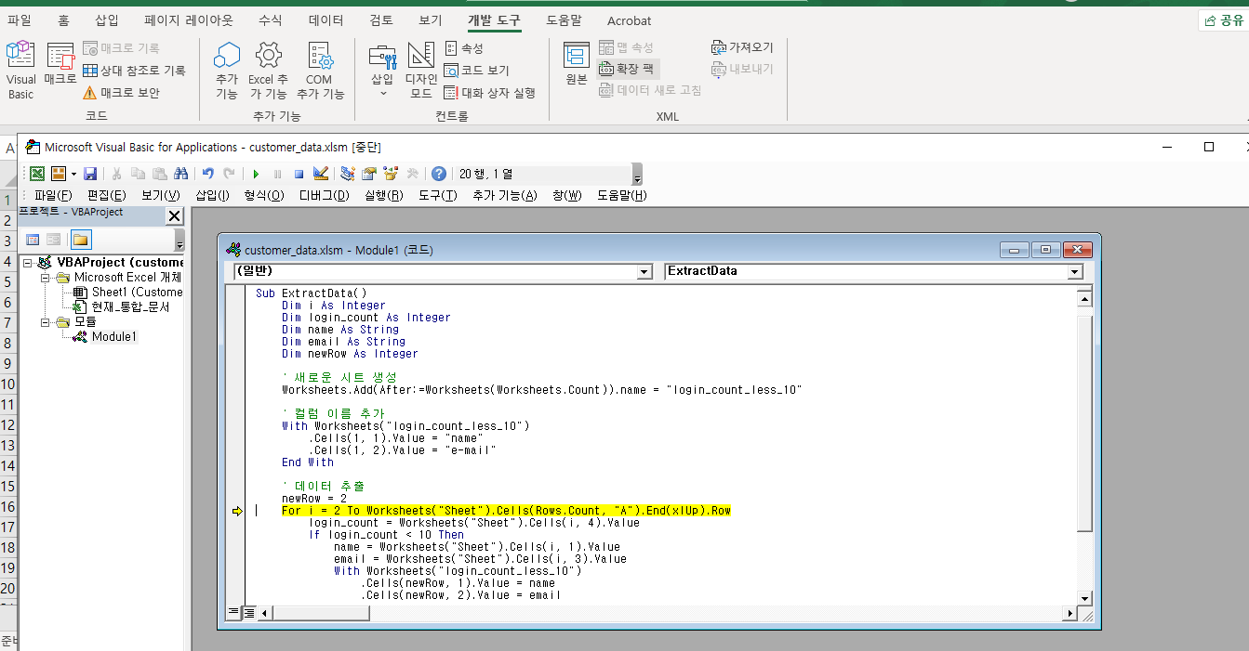Open the Acrobat ribbon tab

click(x=630, y=20)
